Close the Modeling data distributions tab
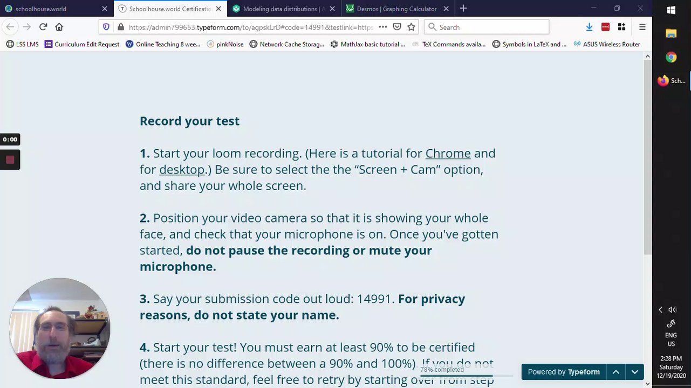This screenshot has width=691, height=388. 332,9
